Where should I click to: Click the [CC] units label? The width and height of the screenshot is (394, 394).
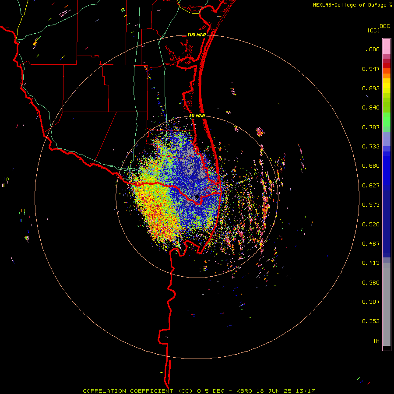[373, 30]
